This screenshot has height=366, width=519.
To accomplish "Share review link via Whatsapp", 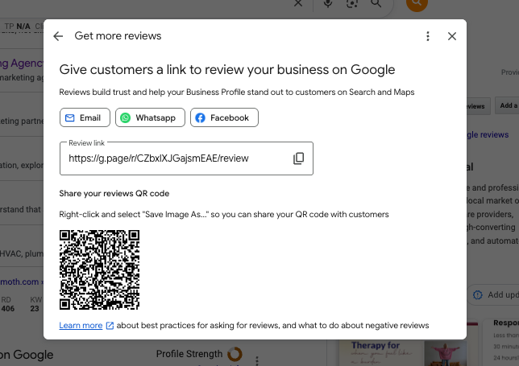I will coord(150,117).
